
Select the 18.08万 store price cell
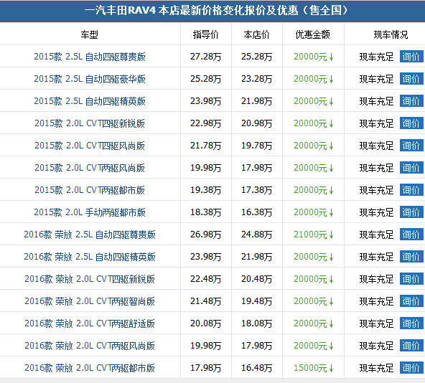[x=257, y=323]
